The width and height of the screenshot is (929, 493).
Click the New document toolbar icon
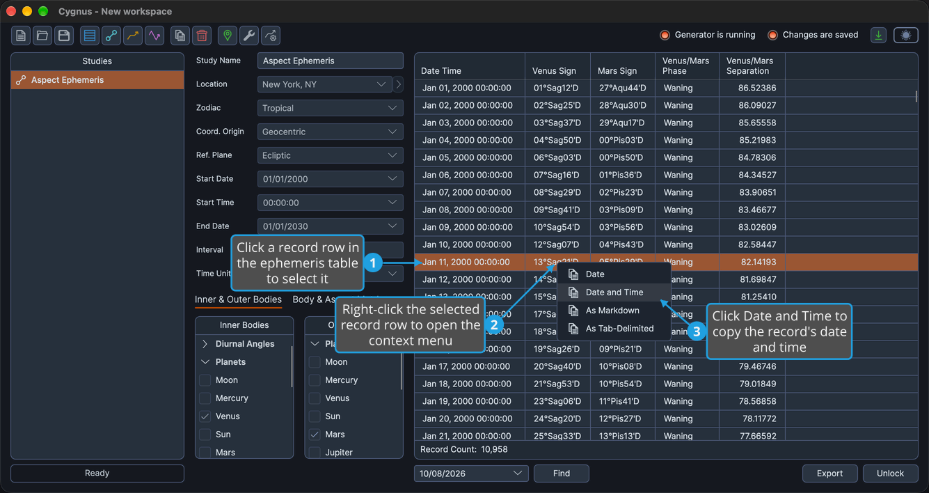21,36
